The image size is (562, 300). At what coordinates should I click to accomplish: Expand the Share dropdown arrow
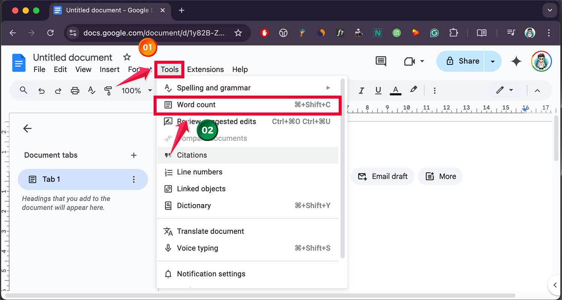tap(493, 61)
